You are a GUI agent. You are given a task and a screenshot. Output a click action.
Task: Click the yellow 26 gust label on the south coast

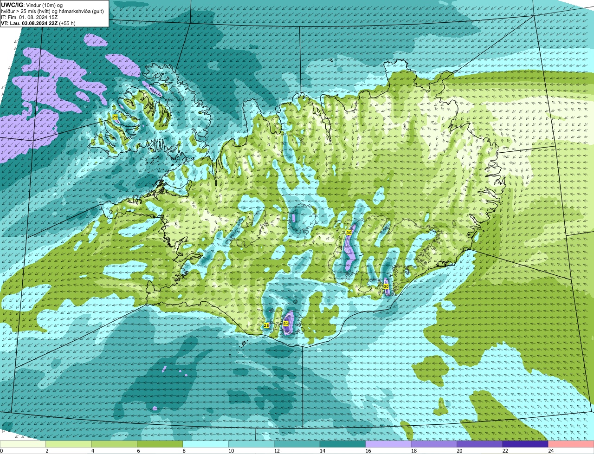pos(266,326)
